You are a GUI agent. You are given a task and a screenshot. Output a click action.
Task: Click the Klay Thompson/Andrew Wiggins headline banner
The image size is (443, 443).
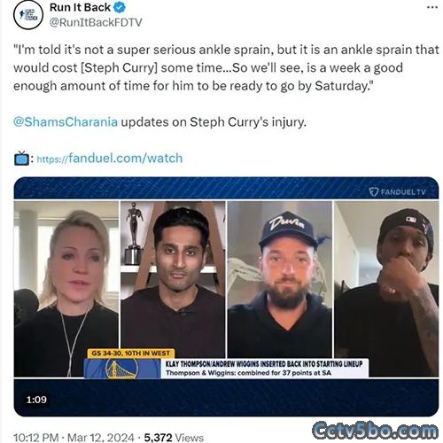click(x=264, y=368)
